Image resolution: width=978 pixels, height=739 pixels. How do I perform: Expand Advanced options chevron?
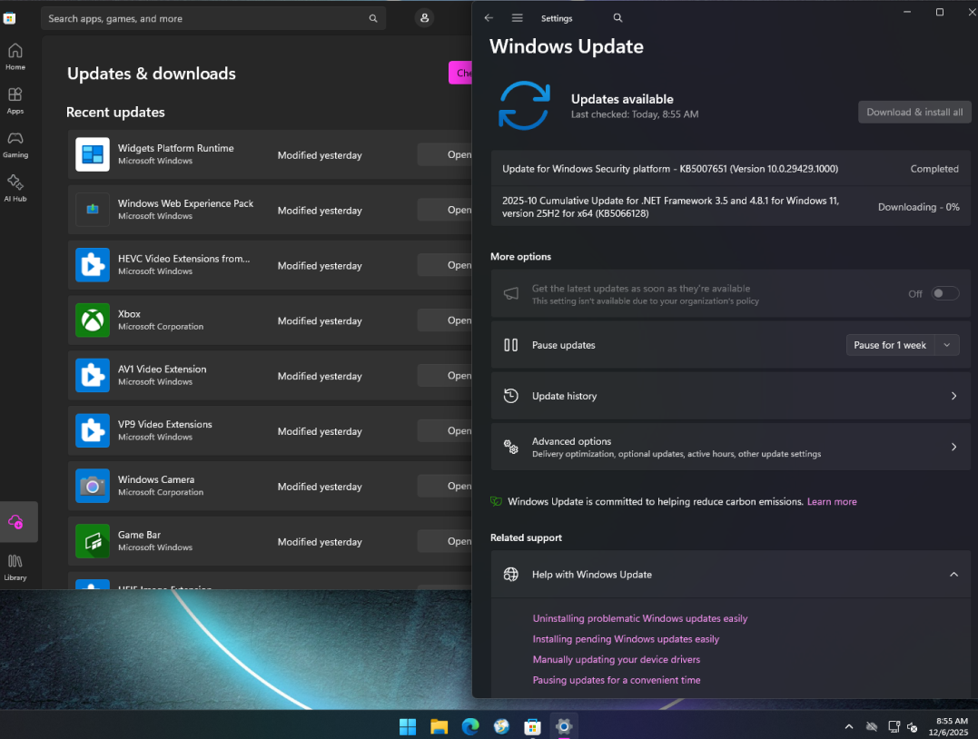tap(953, 447)
